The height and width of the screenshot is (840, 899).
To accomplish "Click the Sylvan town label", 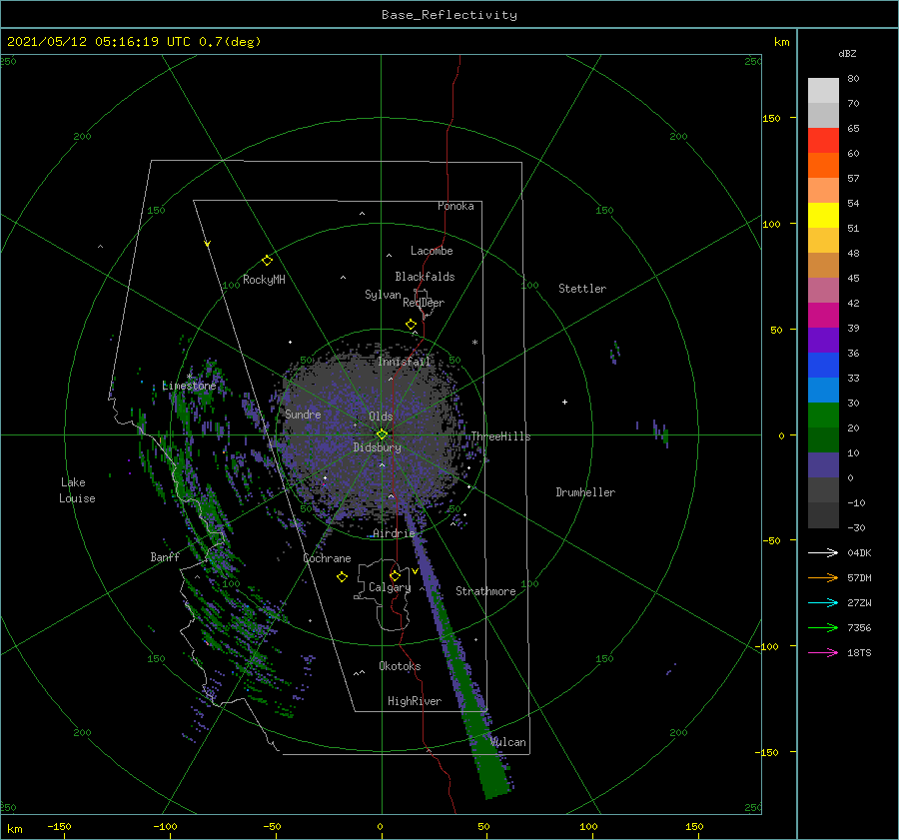I will tap(383, 295).
